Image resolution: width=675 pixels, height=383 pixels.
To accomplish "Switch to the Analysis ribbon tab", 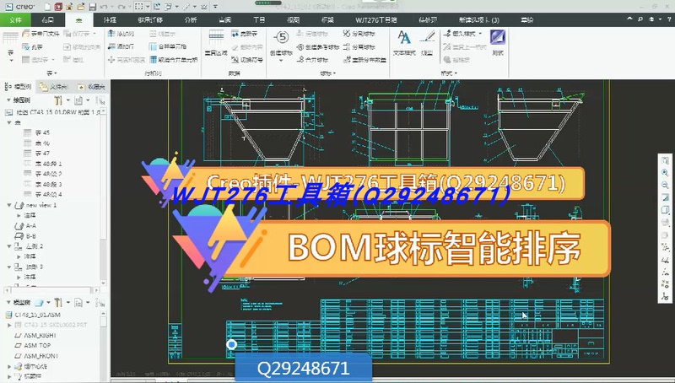I will tap(191, 19).
